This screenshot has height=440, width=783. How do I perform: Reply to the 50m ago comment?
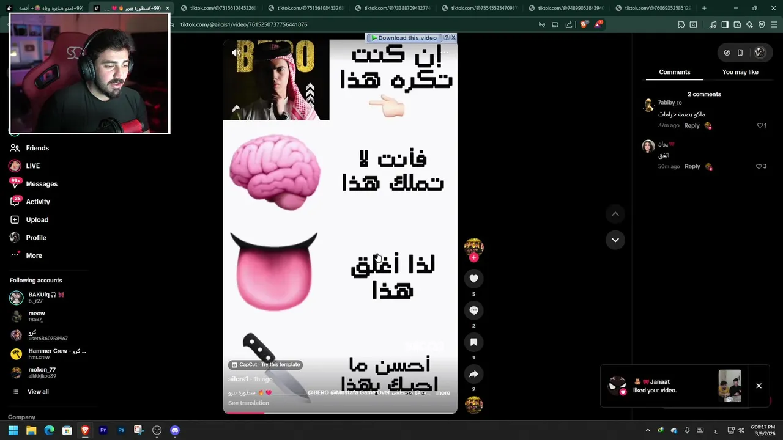pyautogui.click(x=692, y=166)
